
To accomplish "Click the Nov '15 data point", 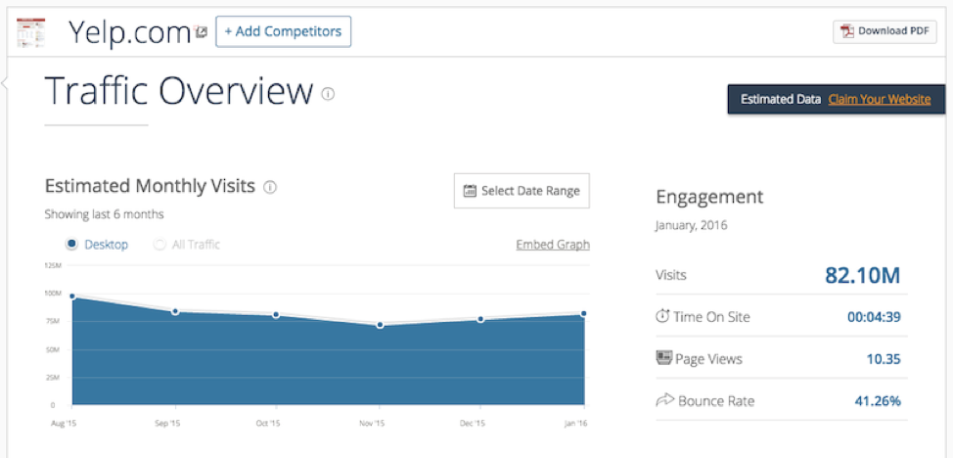I will tap(380, 326).
